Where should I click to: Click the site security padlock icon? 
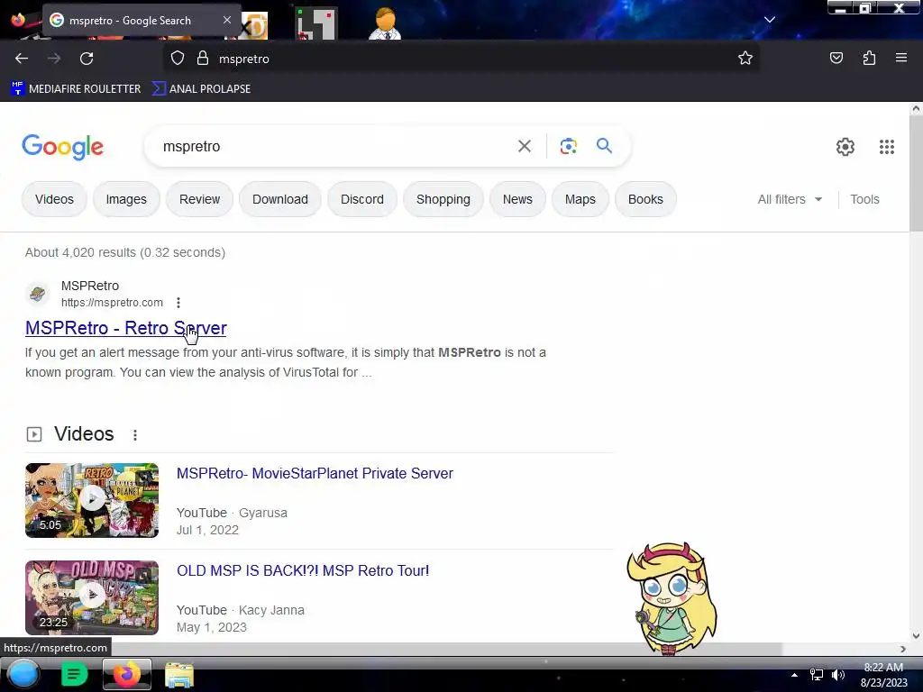click(203, 59)
